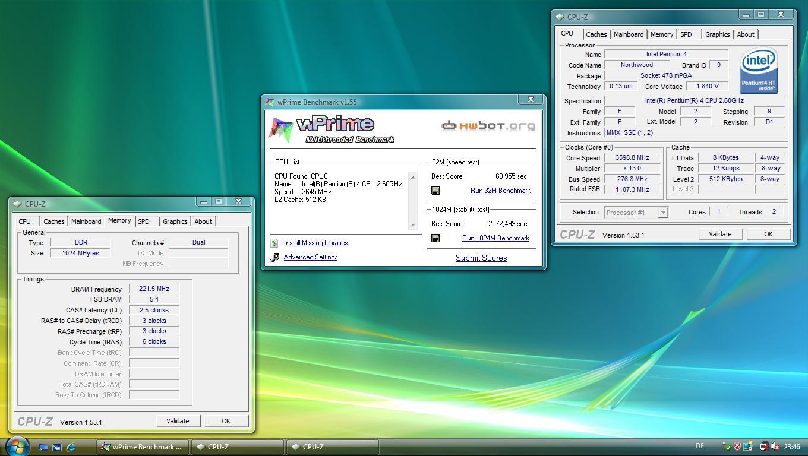Click OK in right CPU-Z window
This screenshot has width=808, height=456.
pos(768,234)
